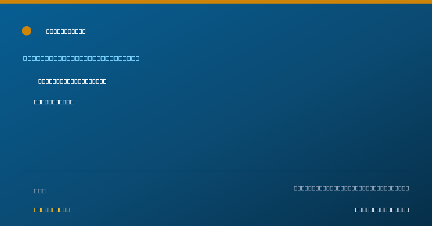This screenshot has width=432, height=226.
Task: Open the yellow highlighted text link
Action: [52, 209]
